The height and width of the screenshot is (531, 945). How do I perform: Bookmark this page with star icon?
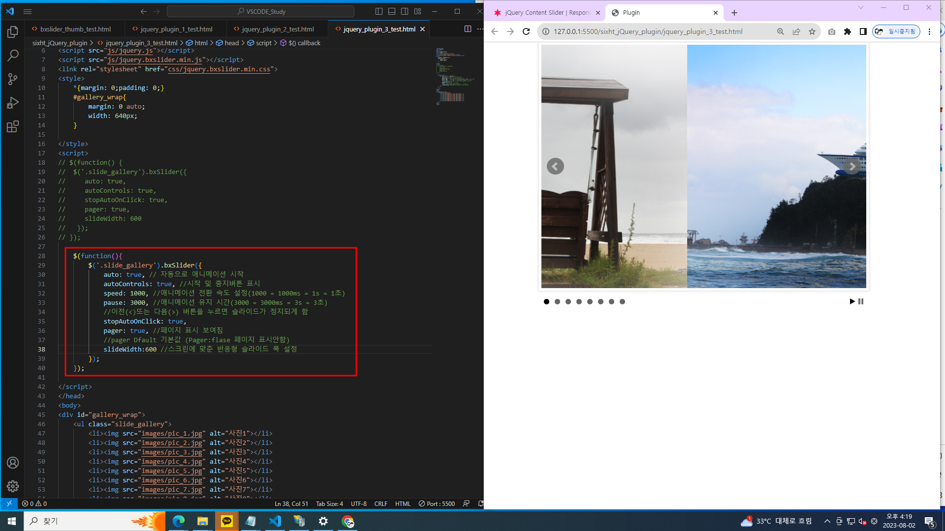point(812,31)
